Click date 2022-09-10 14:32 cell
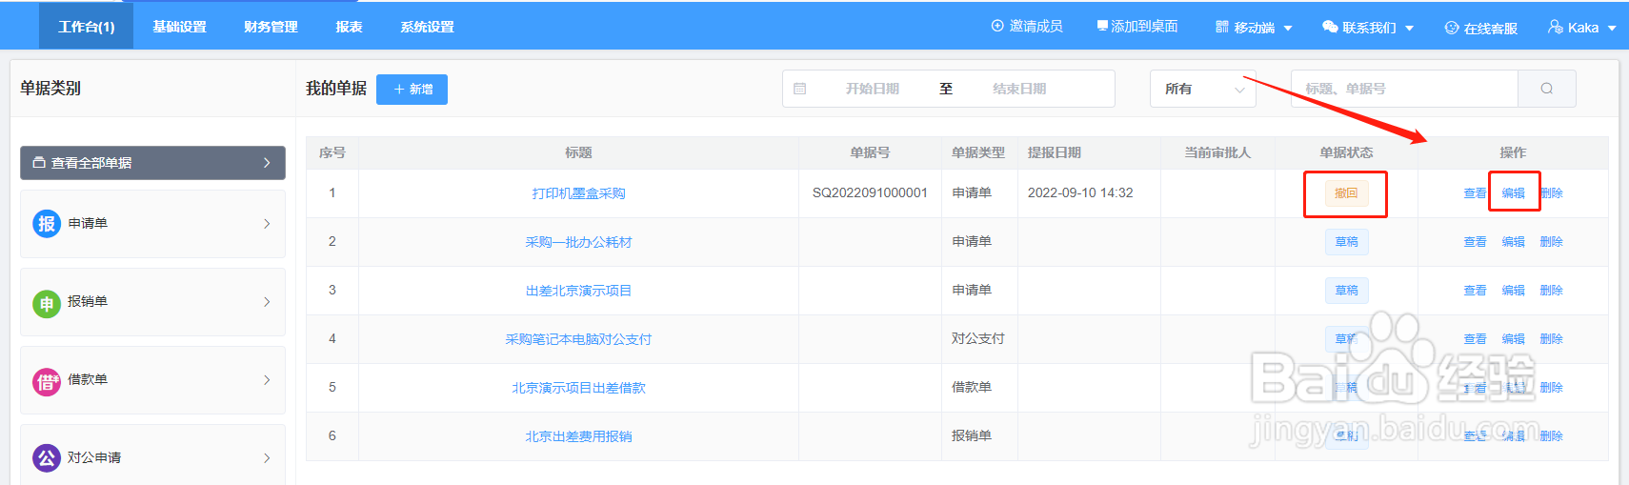 pyautogui.click(x=1089, y=193)
